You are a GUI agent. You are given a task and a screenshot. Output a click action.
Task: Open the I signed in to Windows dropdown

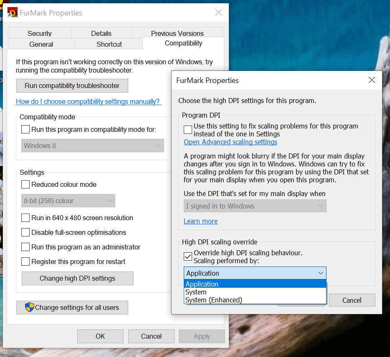click(255, 206)
